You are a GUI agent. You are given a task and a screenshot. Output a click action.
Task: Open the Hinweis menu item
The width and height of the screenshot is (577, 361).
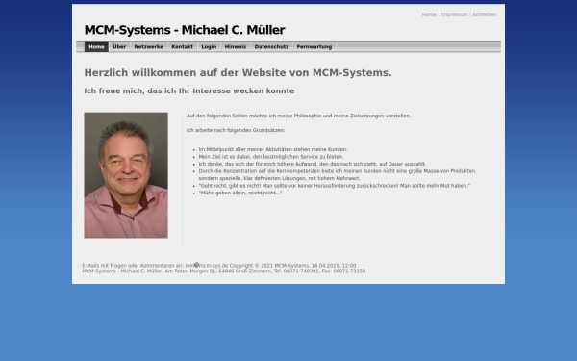pyautogui.click(x=236, y=47)
